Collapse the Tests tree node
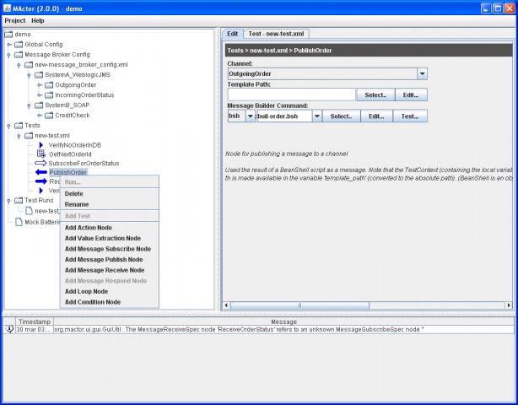The width and height of the screenshot is (518, 405). coord(9,127)
